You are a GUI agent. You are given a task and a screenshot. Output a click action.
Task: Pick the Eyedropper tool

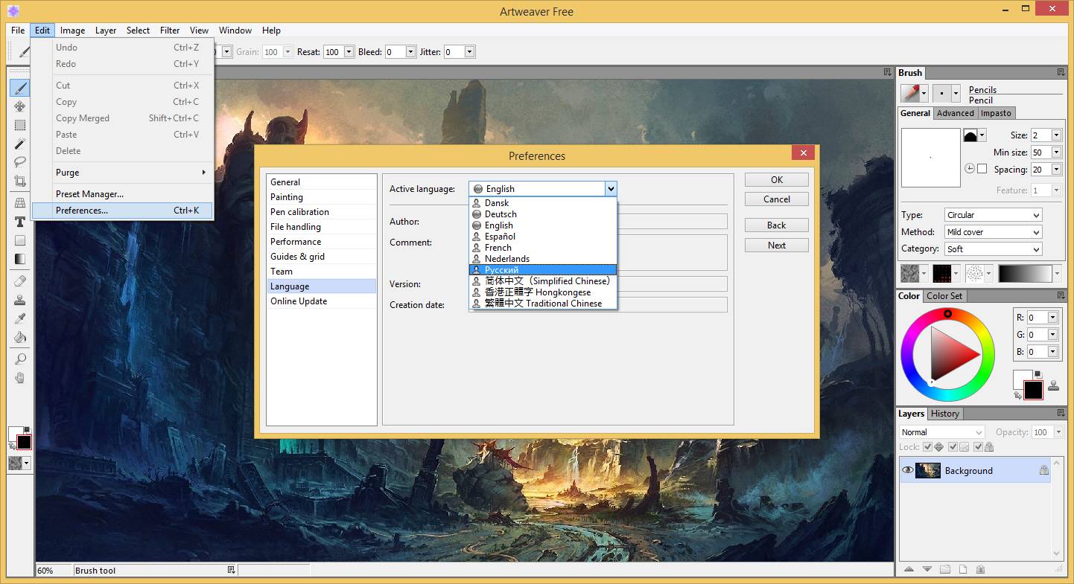20,318
